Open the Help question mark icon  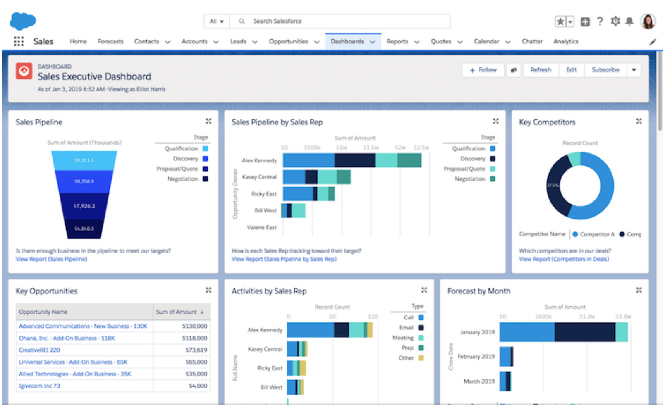[600, 21]
